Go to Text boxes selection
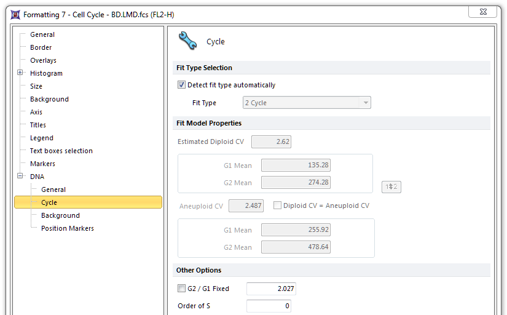 61,151
